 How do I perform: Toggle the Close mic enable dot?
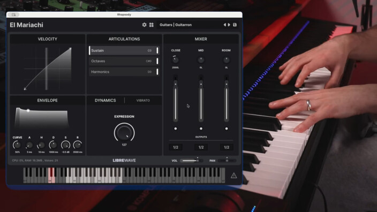[x=176, y=128]
